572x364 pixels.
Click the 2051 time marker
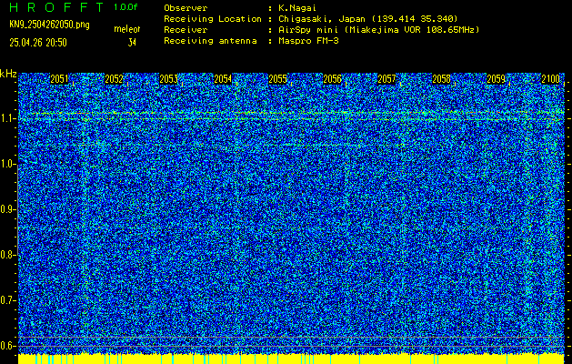[x=59, y=79]
